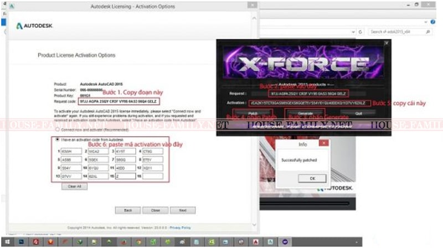443x252 pixels.
Task: Click 'Product License Activation Options' heading
Action: click(x=76, y=55)
